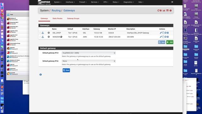Disable the DSL_DHCP gateway via ban icon
The height and width of the screenshot is (114, 202).
click(165, 33)
